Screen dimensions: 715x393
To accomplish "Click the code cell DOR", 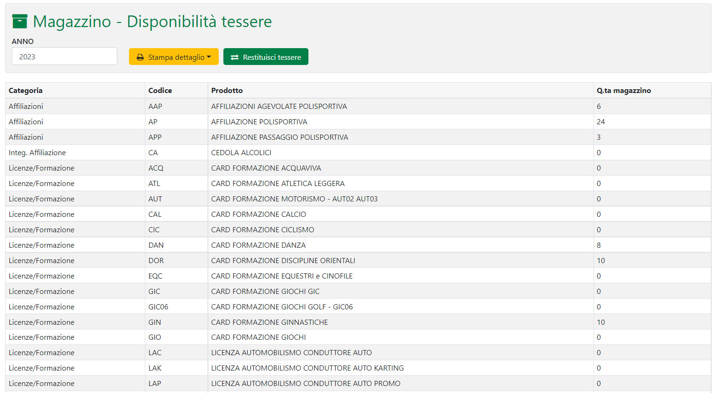I will point(156,261).
